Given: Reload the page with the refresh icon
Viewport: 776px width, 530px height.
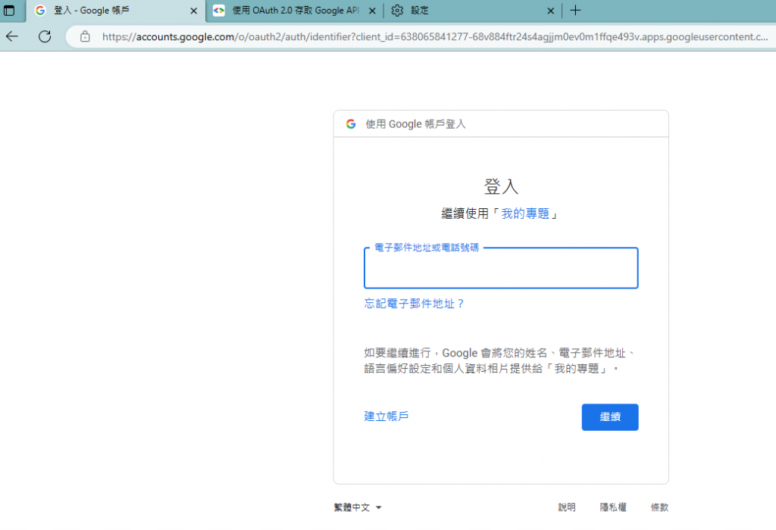Looking at the screenshot, I should 45,36.
